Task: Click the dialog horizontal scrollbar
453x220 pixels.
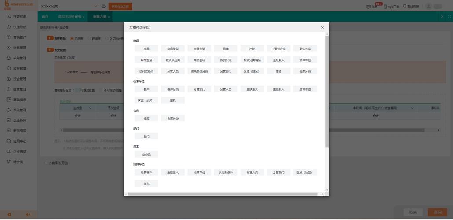Action: pos(223,194)
